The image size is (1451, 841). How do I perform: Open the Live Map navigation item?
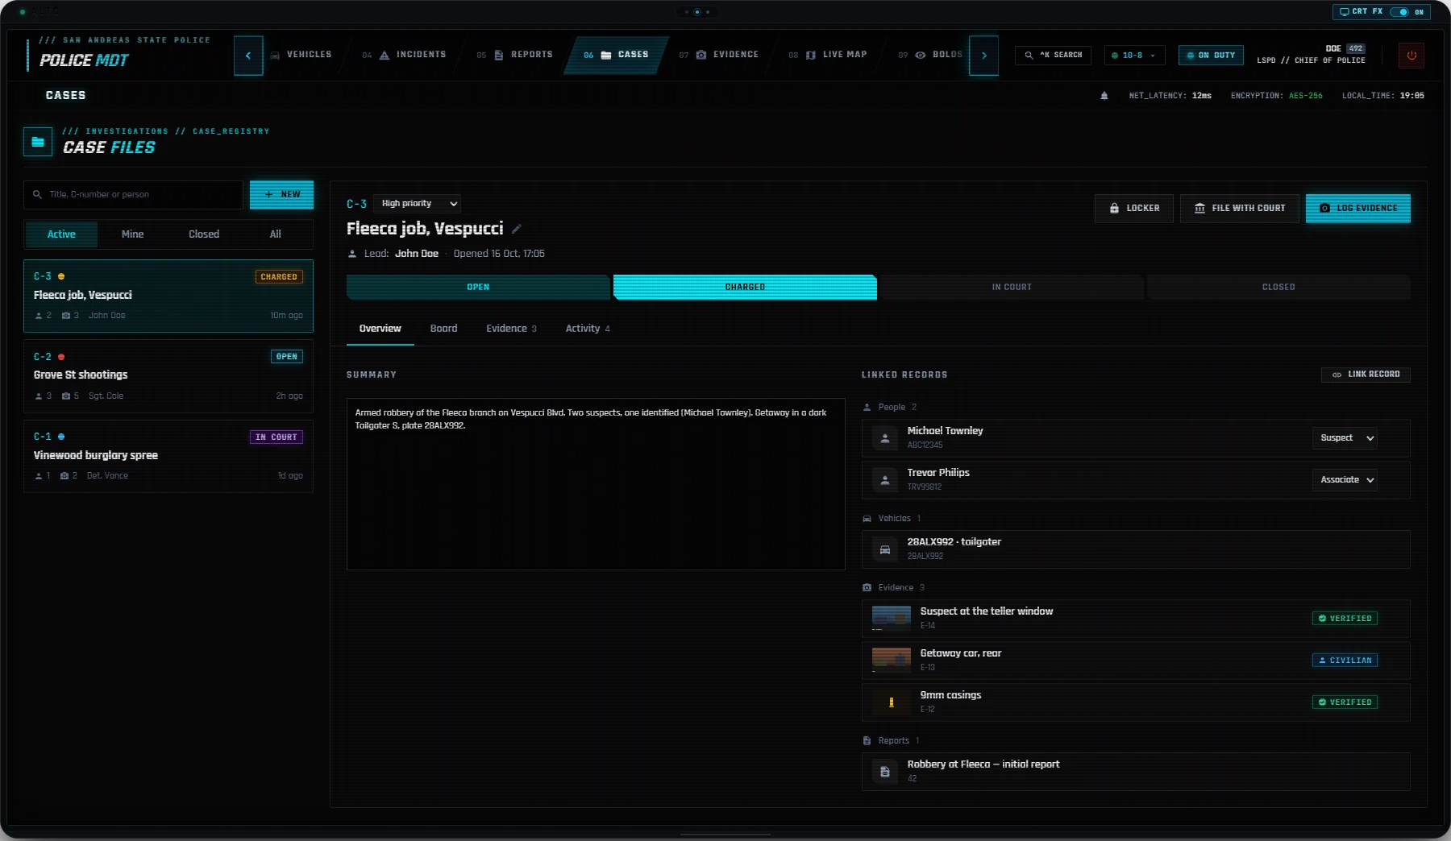pos(829,55)
